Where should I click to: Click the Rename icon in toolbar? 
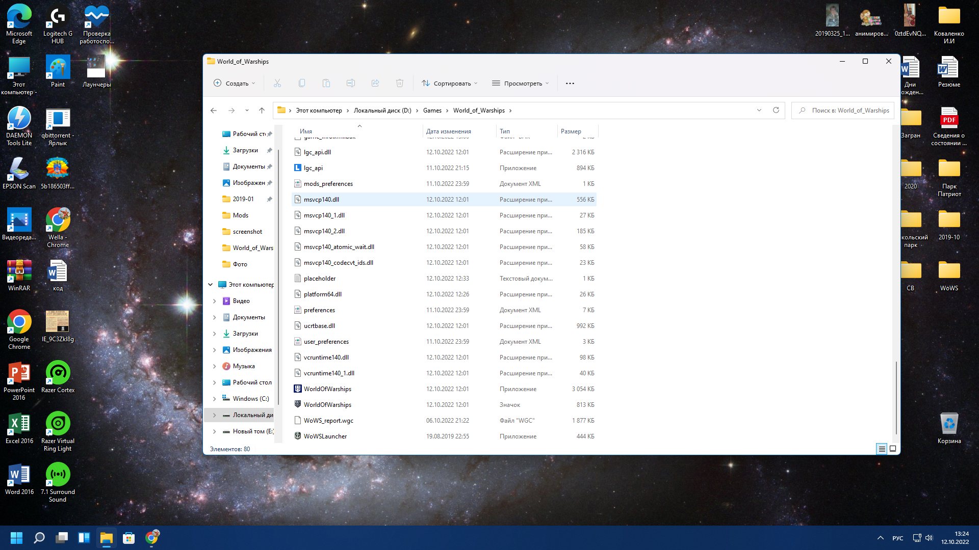coord(351,83)
